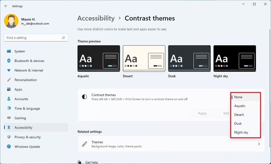Select Apps in the settings navigation menu

pos(18,89)
